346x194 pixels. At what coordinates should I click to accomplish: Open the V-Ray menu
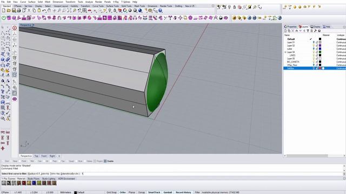pyautogui.click(x=116, y=2)
